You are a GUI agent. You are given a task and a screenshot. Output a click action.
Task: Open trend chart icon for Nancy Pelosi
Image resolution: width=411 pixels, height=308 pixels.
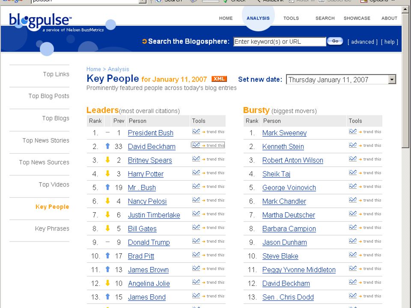point(196,200)
